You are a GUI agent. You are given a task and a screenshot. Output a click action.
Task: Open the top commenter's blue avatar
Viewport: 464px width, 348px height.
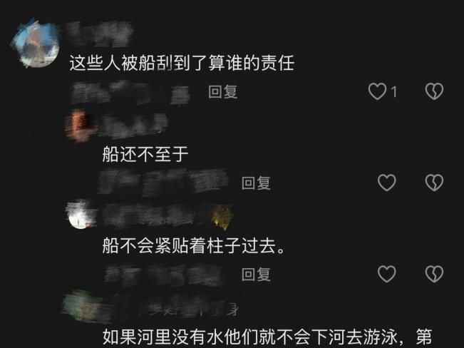[x=36, y=43]
